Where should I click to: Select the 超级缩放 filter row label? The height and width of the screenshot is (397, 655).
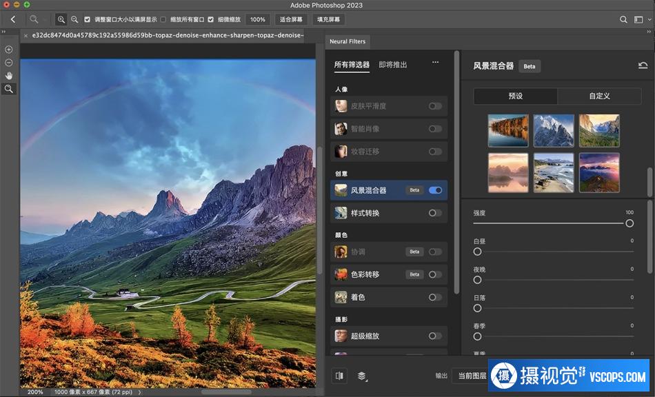(365, 336)
